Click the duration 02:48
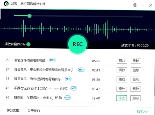The image size is (155, 115). (96, 98)
